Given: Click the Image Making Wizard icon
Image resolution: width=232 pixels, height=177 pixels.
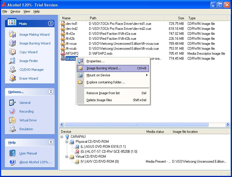Looking at the screenshot, I should tap(12, 35).
